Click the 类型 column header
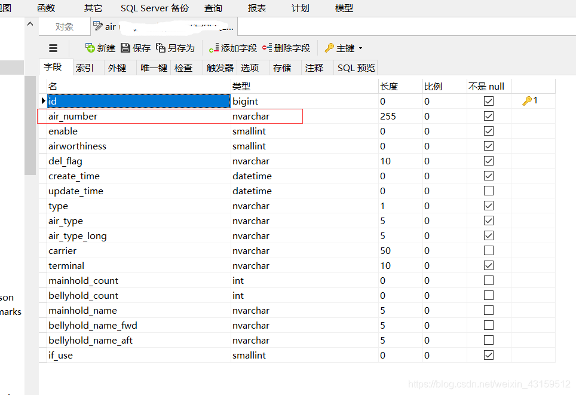The image size is (576, 395). point(305,86)
